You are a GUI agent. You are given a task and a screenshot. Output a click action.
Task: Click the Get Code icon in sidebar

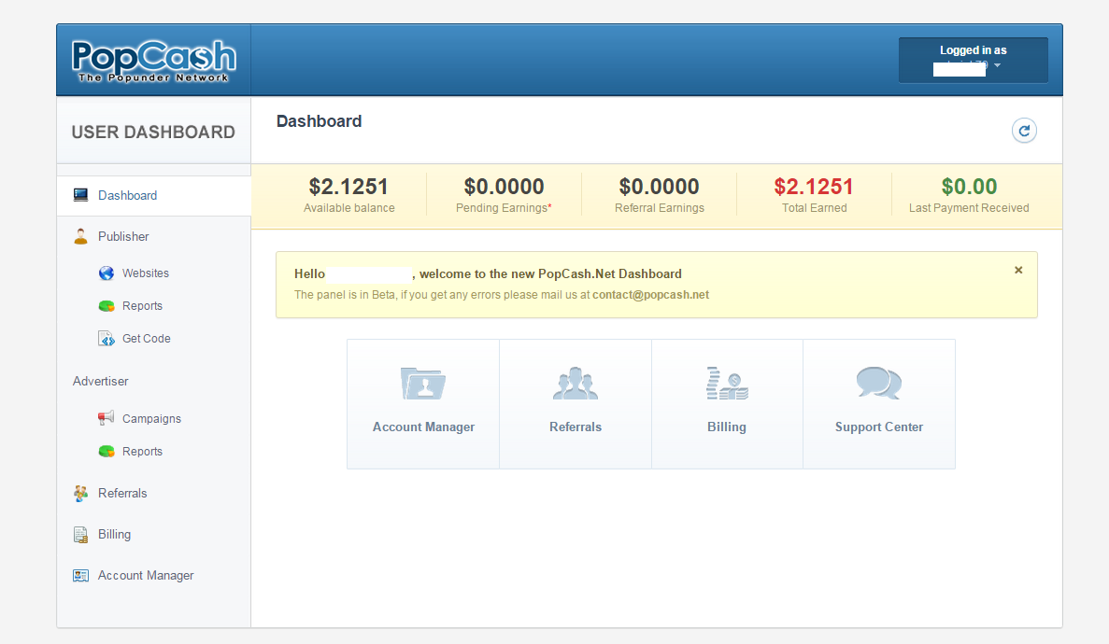[x=107, y=339]
